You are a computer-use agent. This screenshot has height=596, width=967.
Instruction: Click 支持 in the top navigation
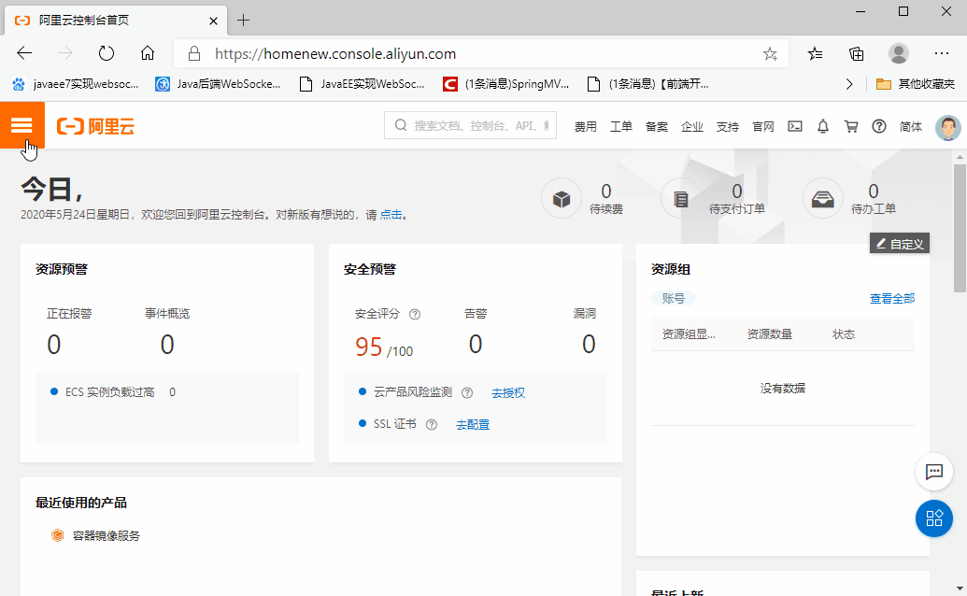pos(728,127)
